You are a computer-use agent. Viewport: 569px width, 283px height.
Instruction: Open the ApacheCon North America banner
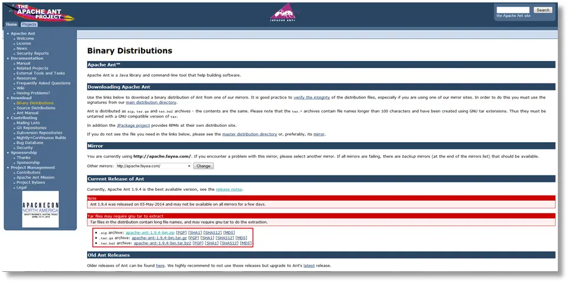pos(41,209)
